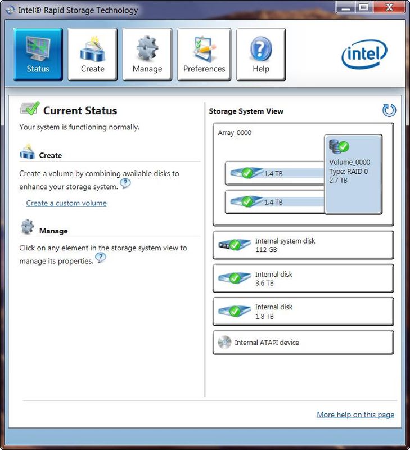This screenshot has height=450, width=410.
Task: Click the Create a custom volume link
Action: (66, 203)
